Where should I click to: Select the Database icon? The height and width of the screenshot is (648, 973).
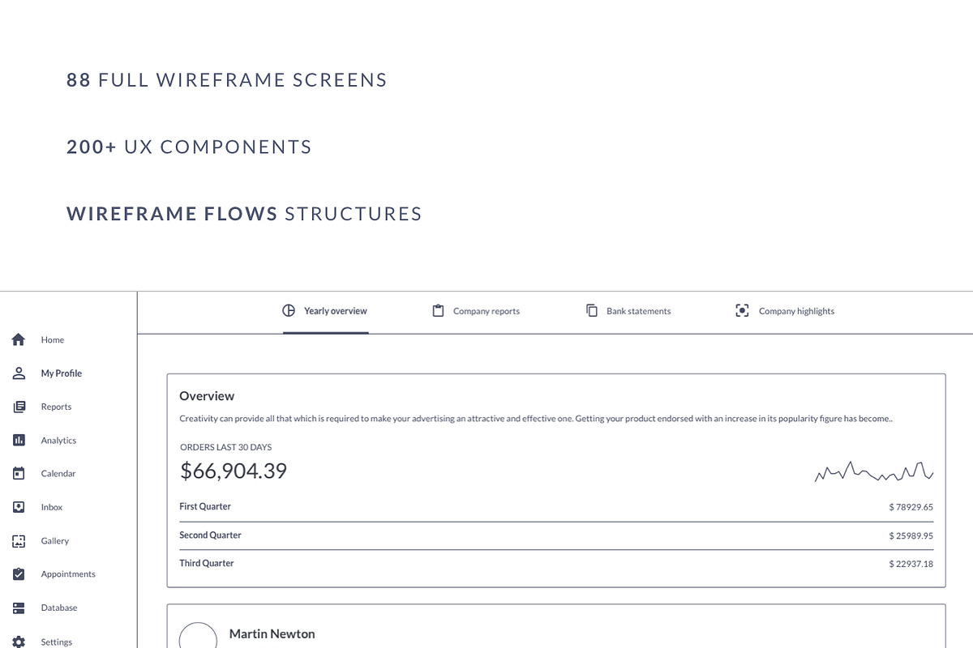18,607
